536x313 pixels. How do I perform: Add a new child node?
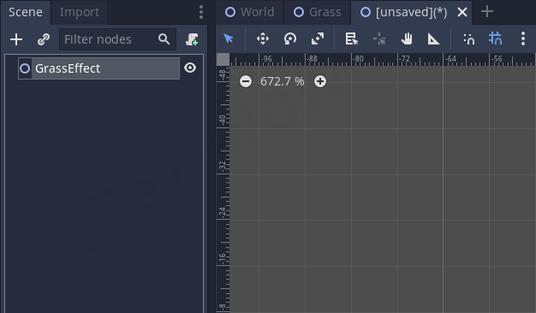(16, 39)
